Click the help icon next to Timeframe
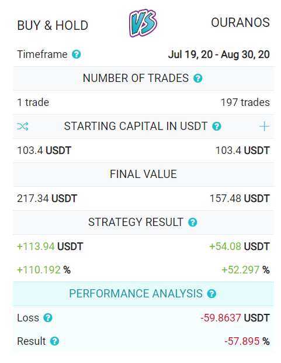Viewport: 281px width, 363px height. point(77,54)
